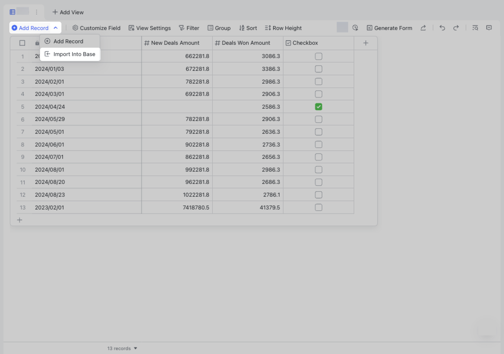Click the Checkbox column header

(x=318, y=43)
